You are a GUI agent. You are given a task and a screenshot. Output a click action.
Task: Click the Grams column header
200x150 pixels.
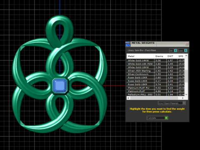pyautogui.click(x=160, y=56)
